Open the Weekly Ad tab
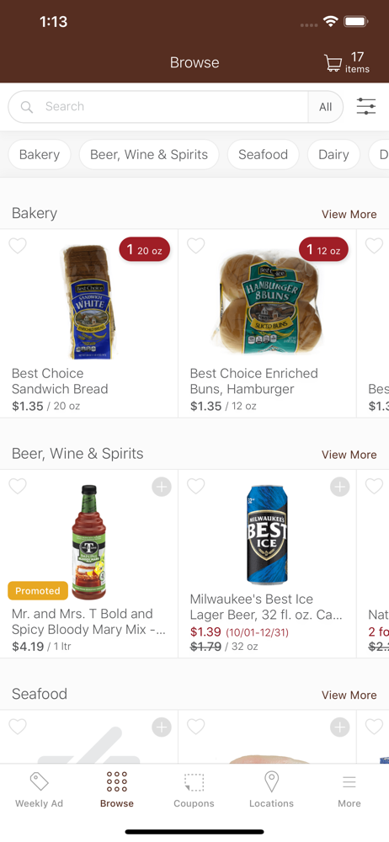Image resolution: width=389 pixels, height=842 pixels. pyautogui.click(x=39, y=790)
